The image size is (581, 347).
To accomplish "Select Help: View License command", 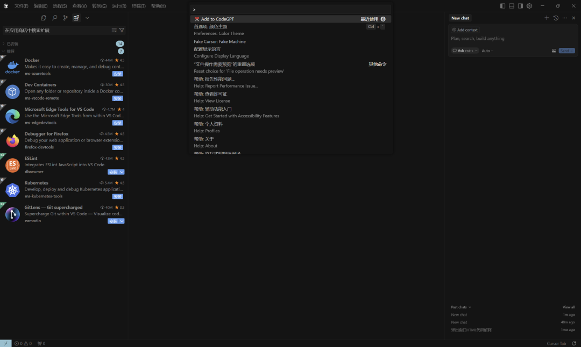I will tap(290, 97).
